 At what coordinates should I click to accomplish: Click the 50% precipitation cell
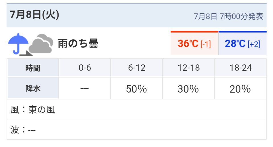pyautogui.click(x=137, y=88)
